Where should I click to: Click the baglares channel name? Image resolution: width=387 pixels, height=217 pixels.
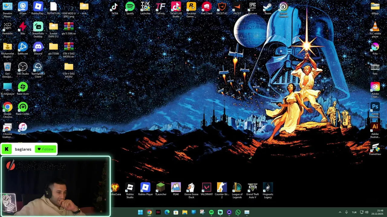(23, 149)
